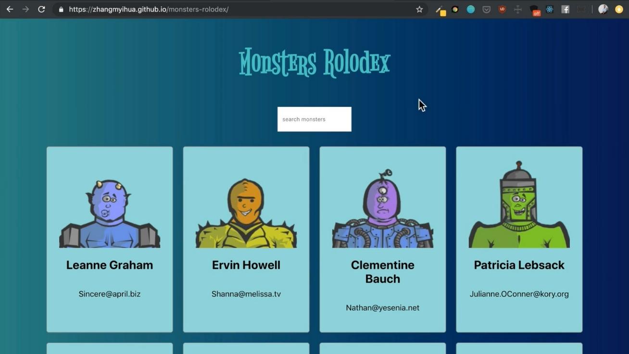This screenshot has width=629, height=354.
Task: Open the Chrome profile avatar
Action: 603,9
